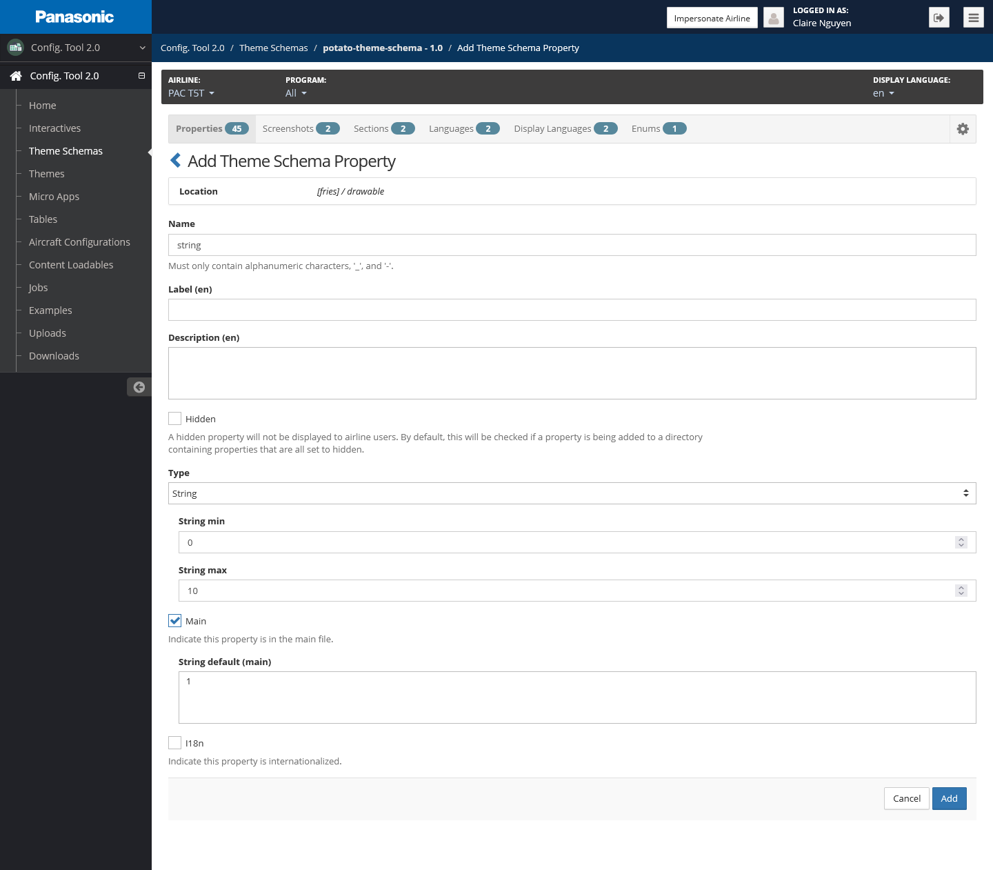Open the hamburger menu icon
993x870 pixels.
pyautogui.click(x=973, y=18)
